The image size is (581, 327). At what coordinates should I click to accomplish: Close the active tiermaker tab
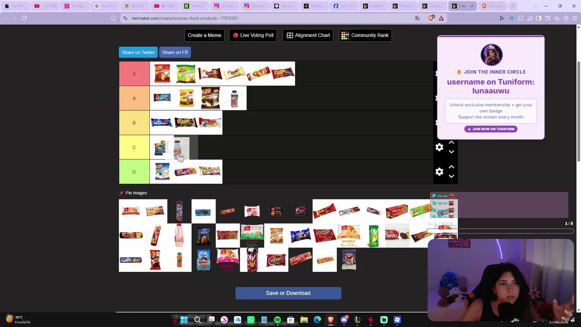(472, 6)
